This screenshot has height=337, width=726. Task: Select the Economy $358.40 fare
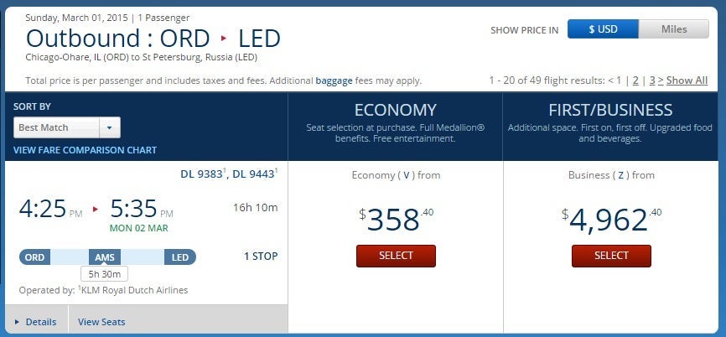click(396, 256)
